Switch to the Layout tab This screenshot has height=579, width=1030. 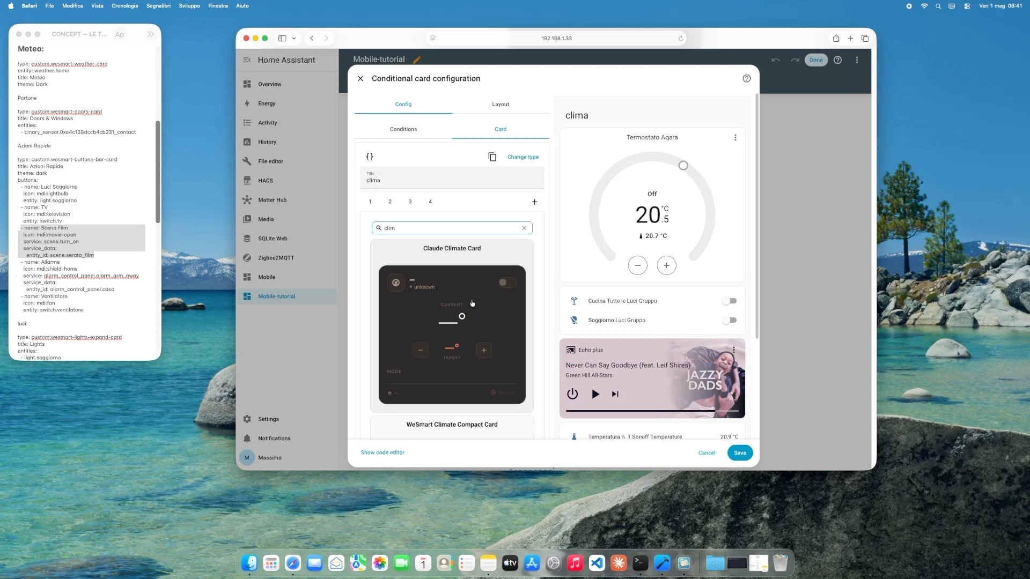501,104
